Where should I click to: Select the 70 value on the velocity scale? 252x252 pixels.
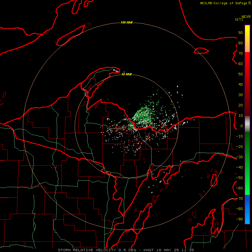pos(241,53)
